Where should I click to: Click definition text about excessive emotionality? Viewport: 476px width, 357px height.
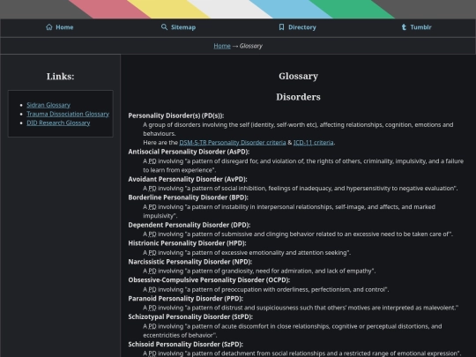coord(247,253)
